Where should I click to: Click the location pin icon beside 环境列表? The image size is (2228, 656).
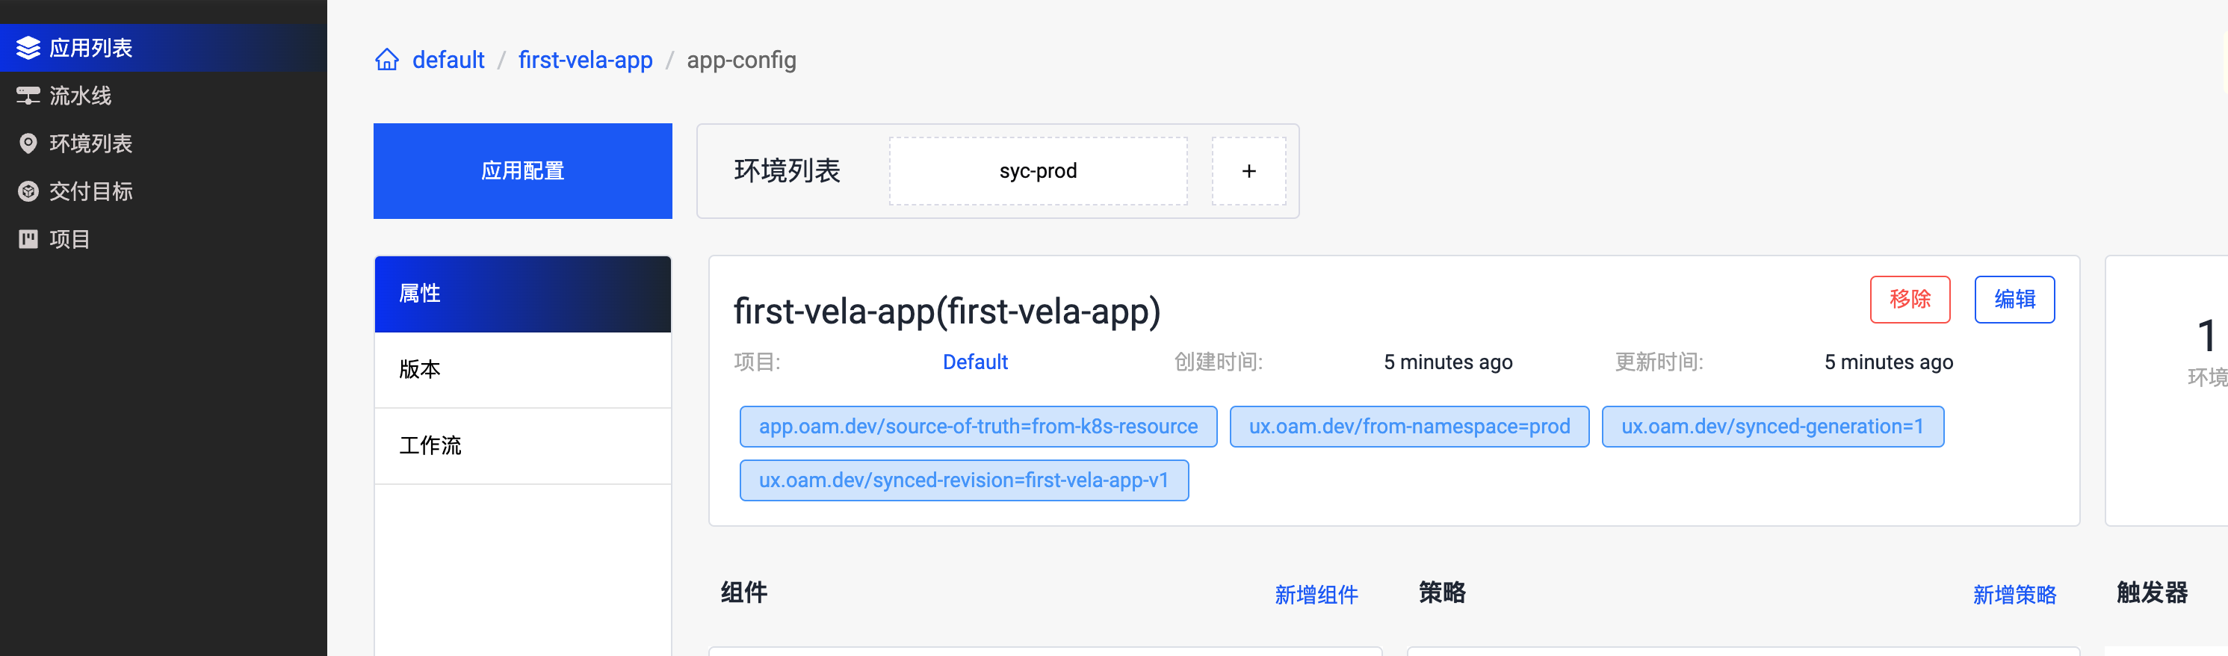point(28,143)
